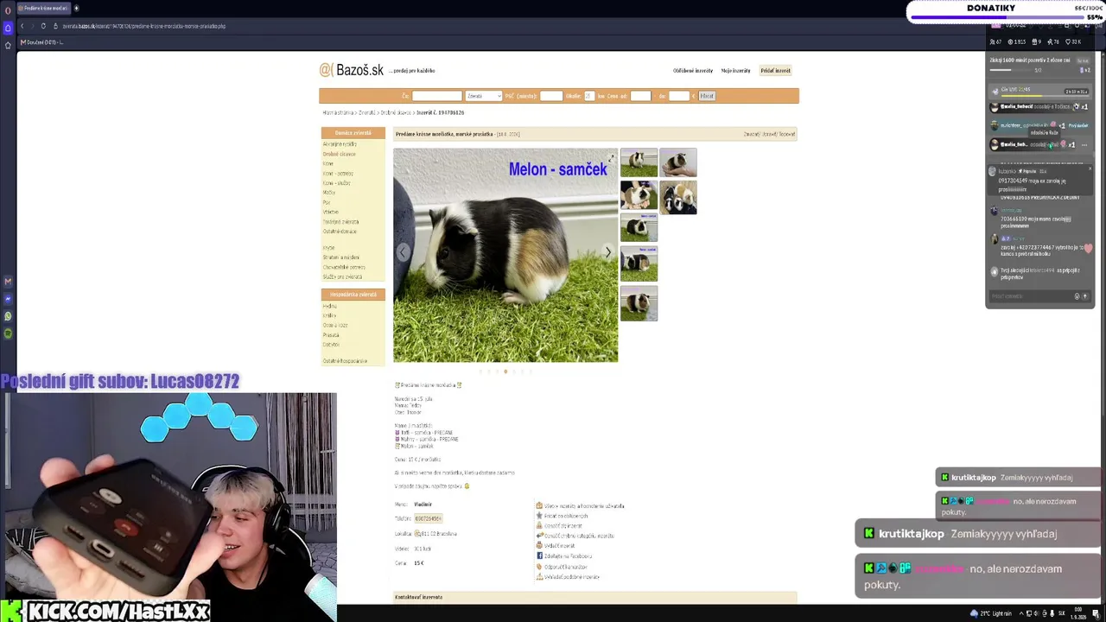This screenshot has height=622, width=1106.
Task: Click the Okolie distance field
Action: [589, 96]
